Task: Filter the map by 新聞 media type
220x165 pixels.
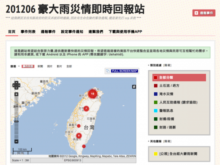Action: (40, 66)
